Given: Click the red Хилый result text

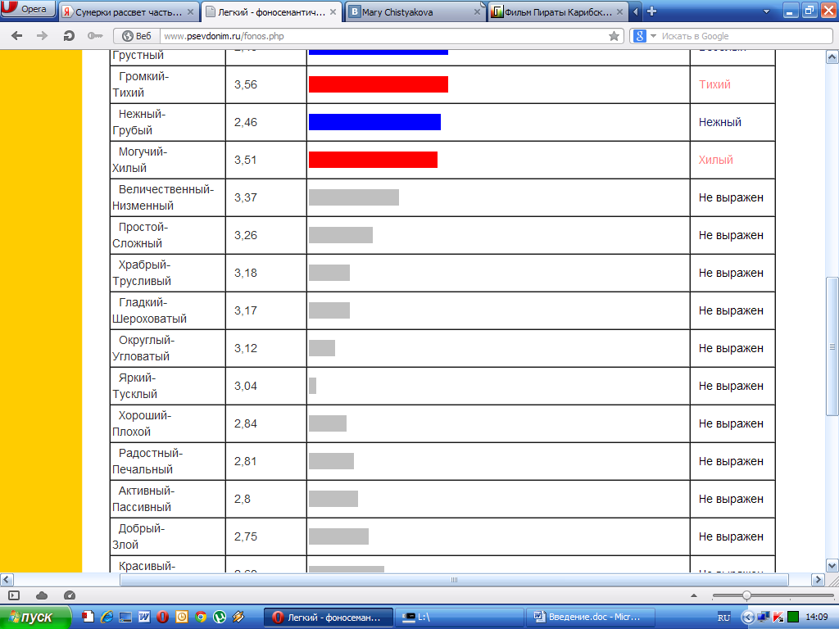Looking at the screenshot, I should pos(715,160).
